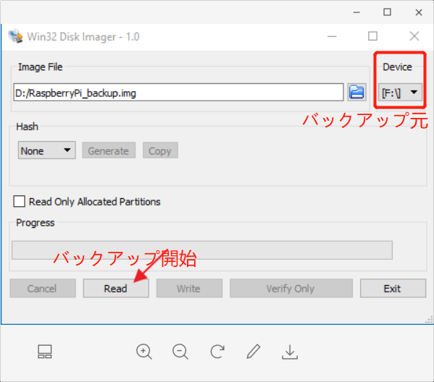Edit the image with the pencil icon
Screen dimensions: 434x382
(x=254, y=352)
